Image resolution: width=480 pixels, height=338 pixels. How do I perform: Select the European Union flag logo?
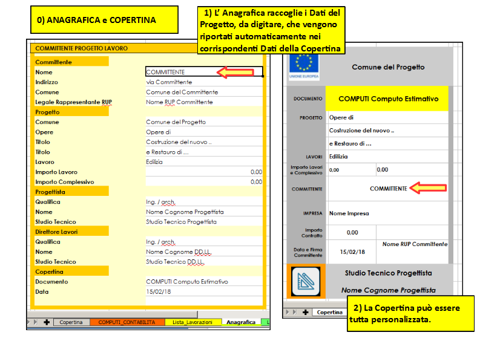pos(304,67)
